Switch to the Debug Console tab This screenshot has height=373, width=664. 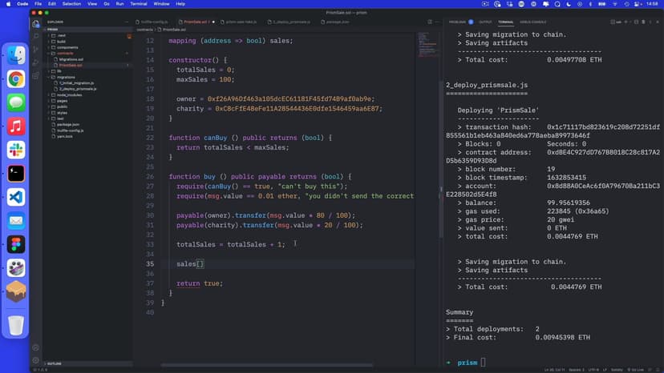point(533,22)
